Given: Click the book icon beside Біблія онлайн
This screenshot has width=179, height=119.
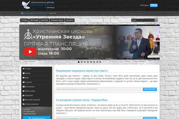Looking at the screenshot, I should coord(24,91).
